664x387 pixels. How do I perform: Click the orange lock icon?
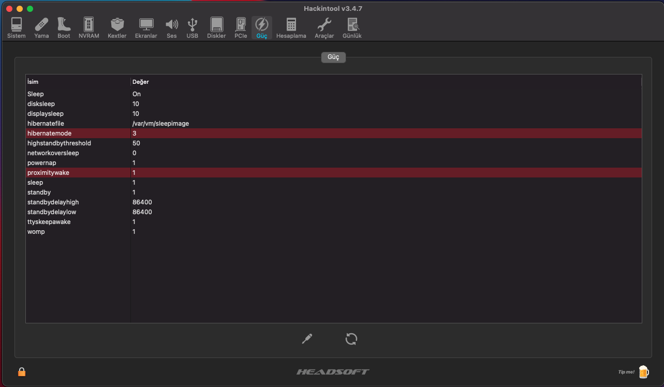[x=22, y=371]
